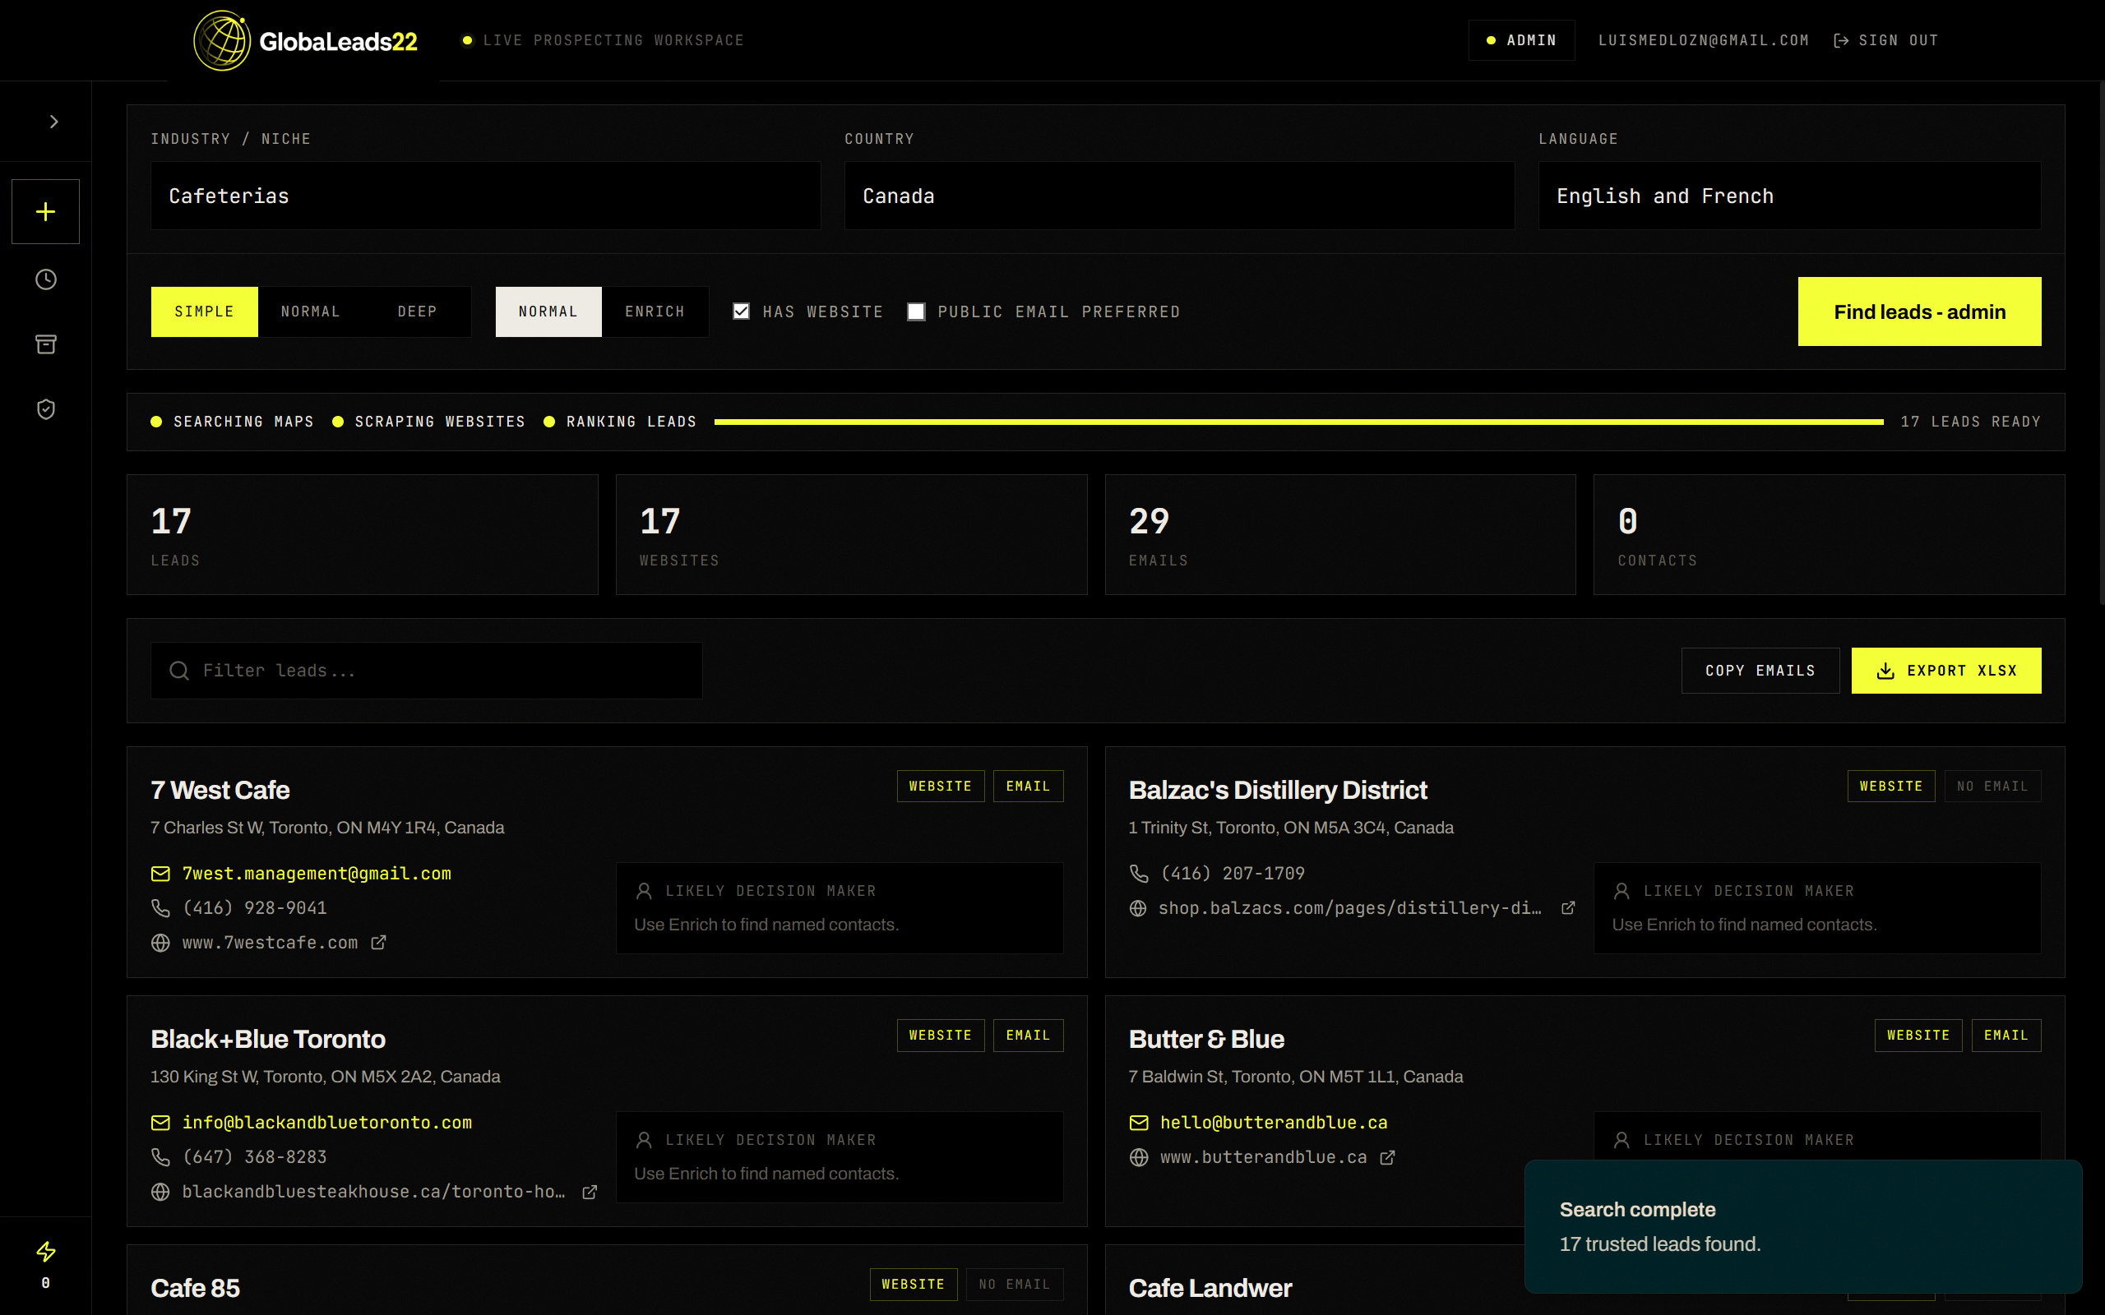Click the Copy Emails button
This screenshot has height=1315, width=2105.
coord(1760,671)
